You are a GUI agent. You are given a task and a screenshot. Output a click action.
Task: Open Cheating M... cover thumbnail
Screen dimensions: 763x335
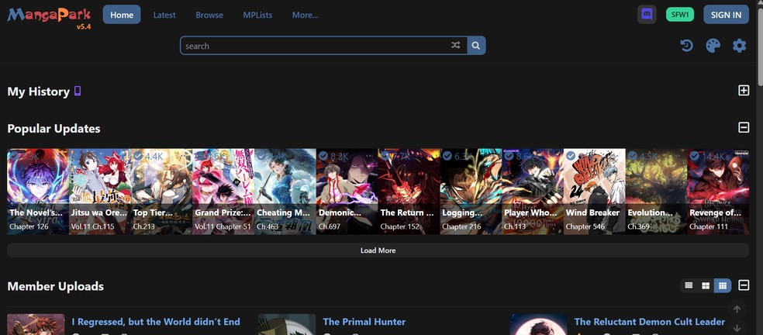coord(285,192)
